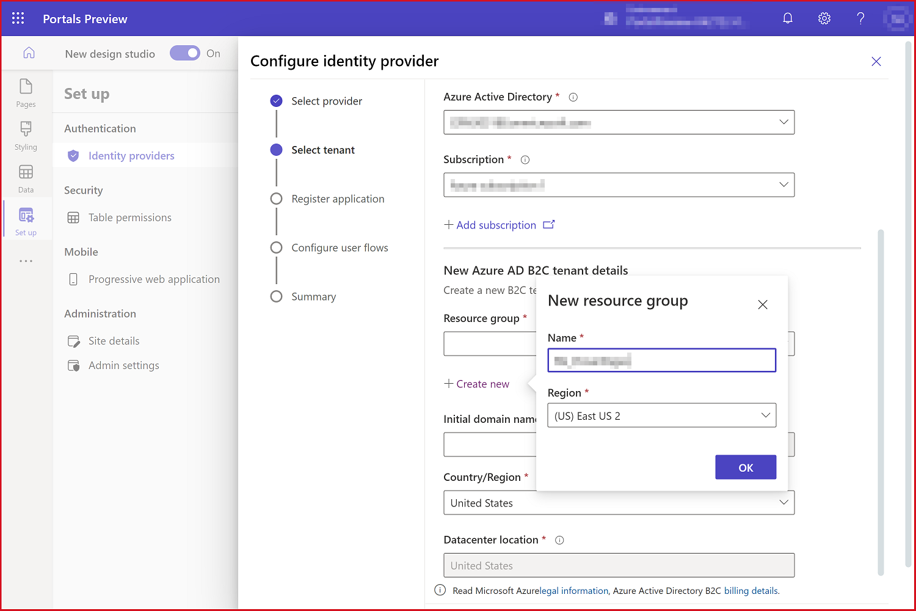Open the Pages panel
The width and height of the screenshot is (916, 611).
[26, 93]
